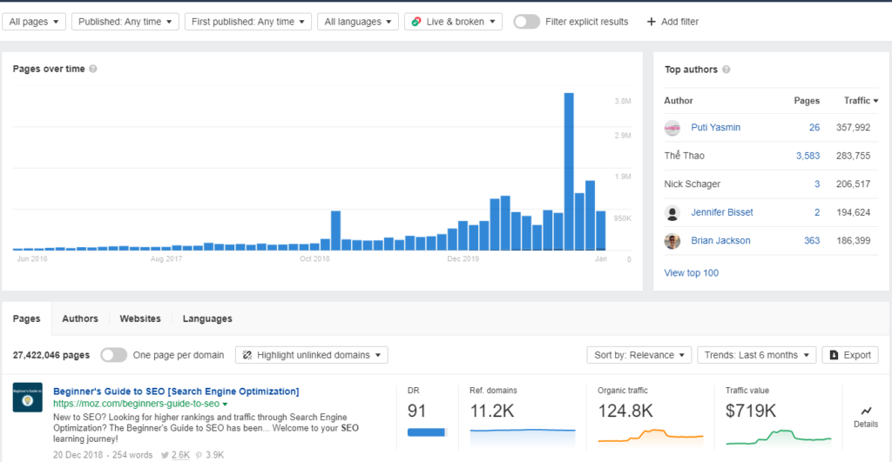The height and width of the screenshot is (462, 892).
Task: Click the DR 91 progress bar
Action: (x=428, y=432)
